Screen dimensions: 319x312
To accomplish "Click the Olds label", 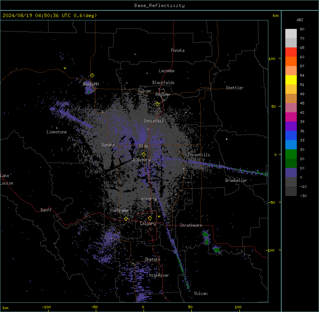I will (144, 146).
